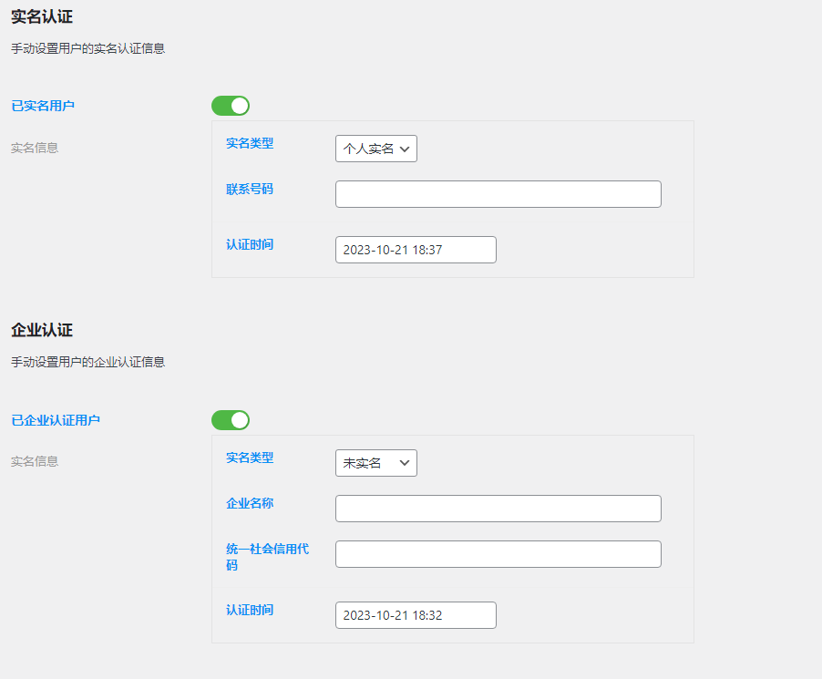Turn off the 已企业认证用户 toggle
The width and height of the screenshot is (822, 679).
click(230, 420)
